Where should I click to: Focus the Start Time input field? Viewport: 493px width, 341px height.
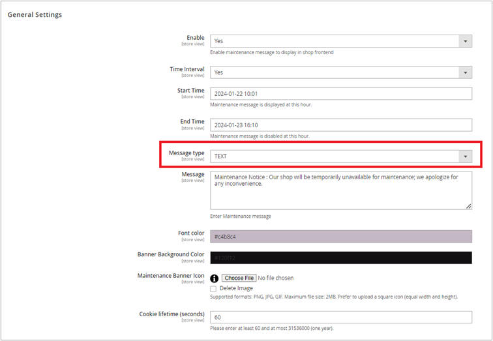pyautogui.click(x=340, y=94)
